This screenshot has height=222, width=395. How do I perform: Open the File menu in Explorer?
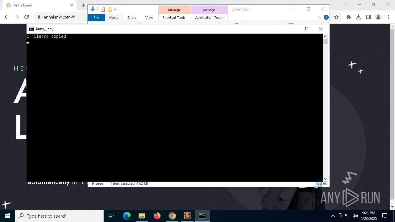[x=96, y=18]
